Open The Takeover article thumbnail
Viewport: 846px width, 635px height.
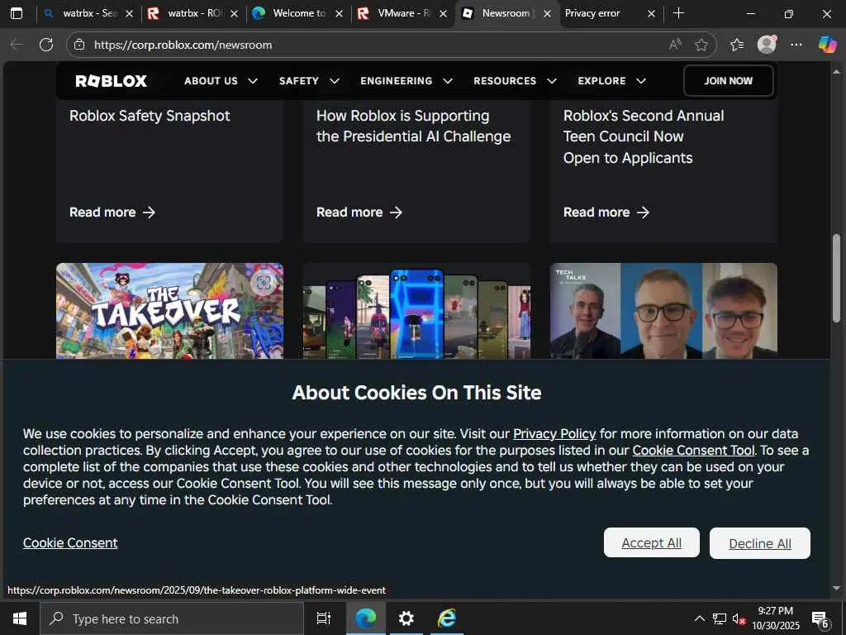[x=169, y=311]
